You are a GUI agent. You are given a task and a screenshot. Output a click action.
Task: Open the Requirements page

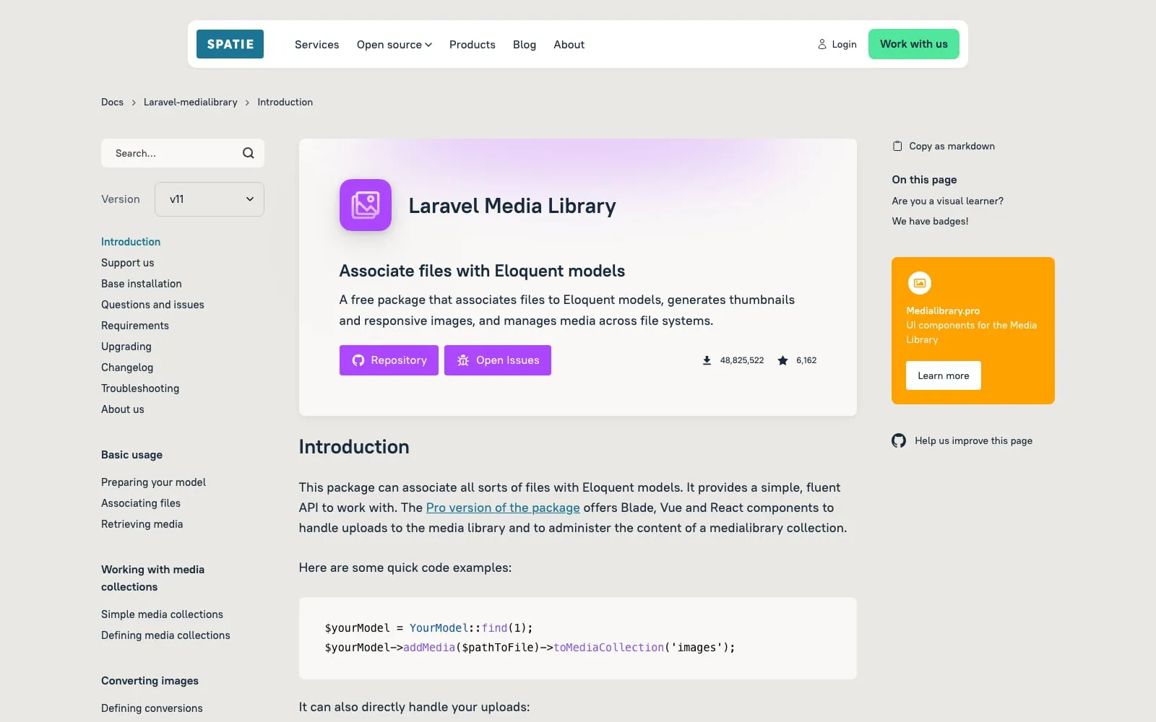pos(135,326)
